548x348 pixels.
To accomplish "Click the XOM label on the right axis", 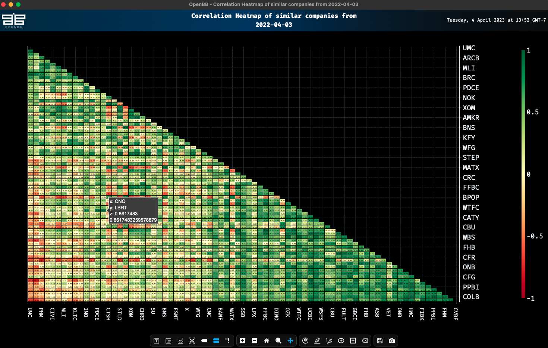I will 469,108.
